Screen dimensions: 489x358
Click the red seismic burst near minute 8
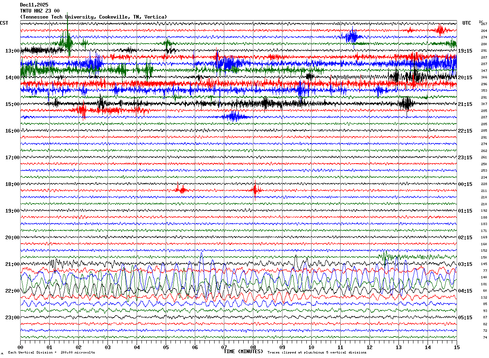[x=255, y=190]
